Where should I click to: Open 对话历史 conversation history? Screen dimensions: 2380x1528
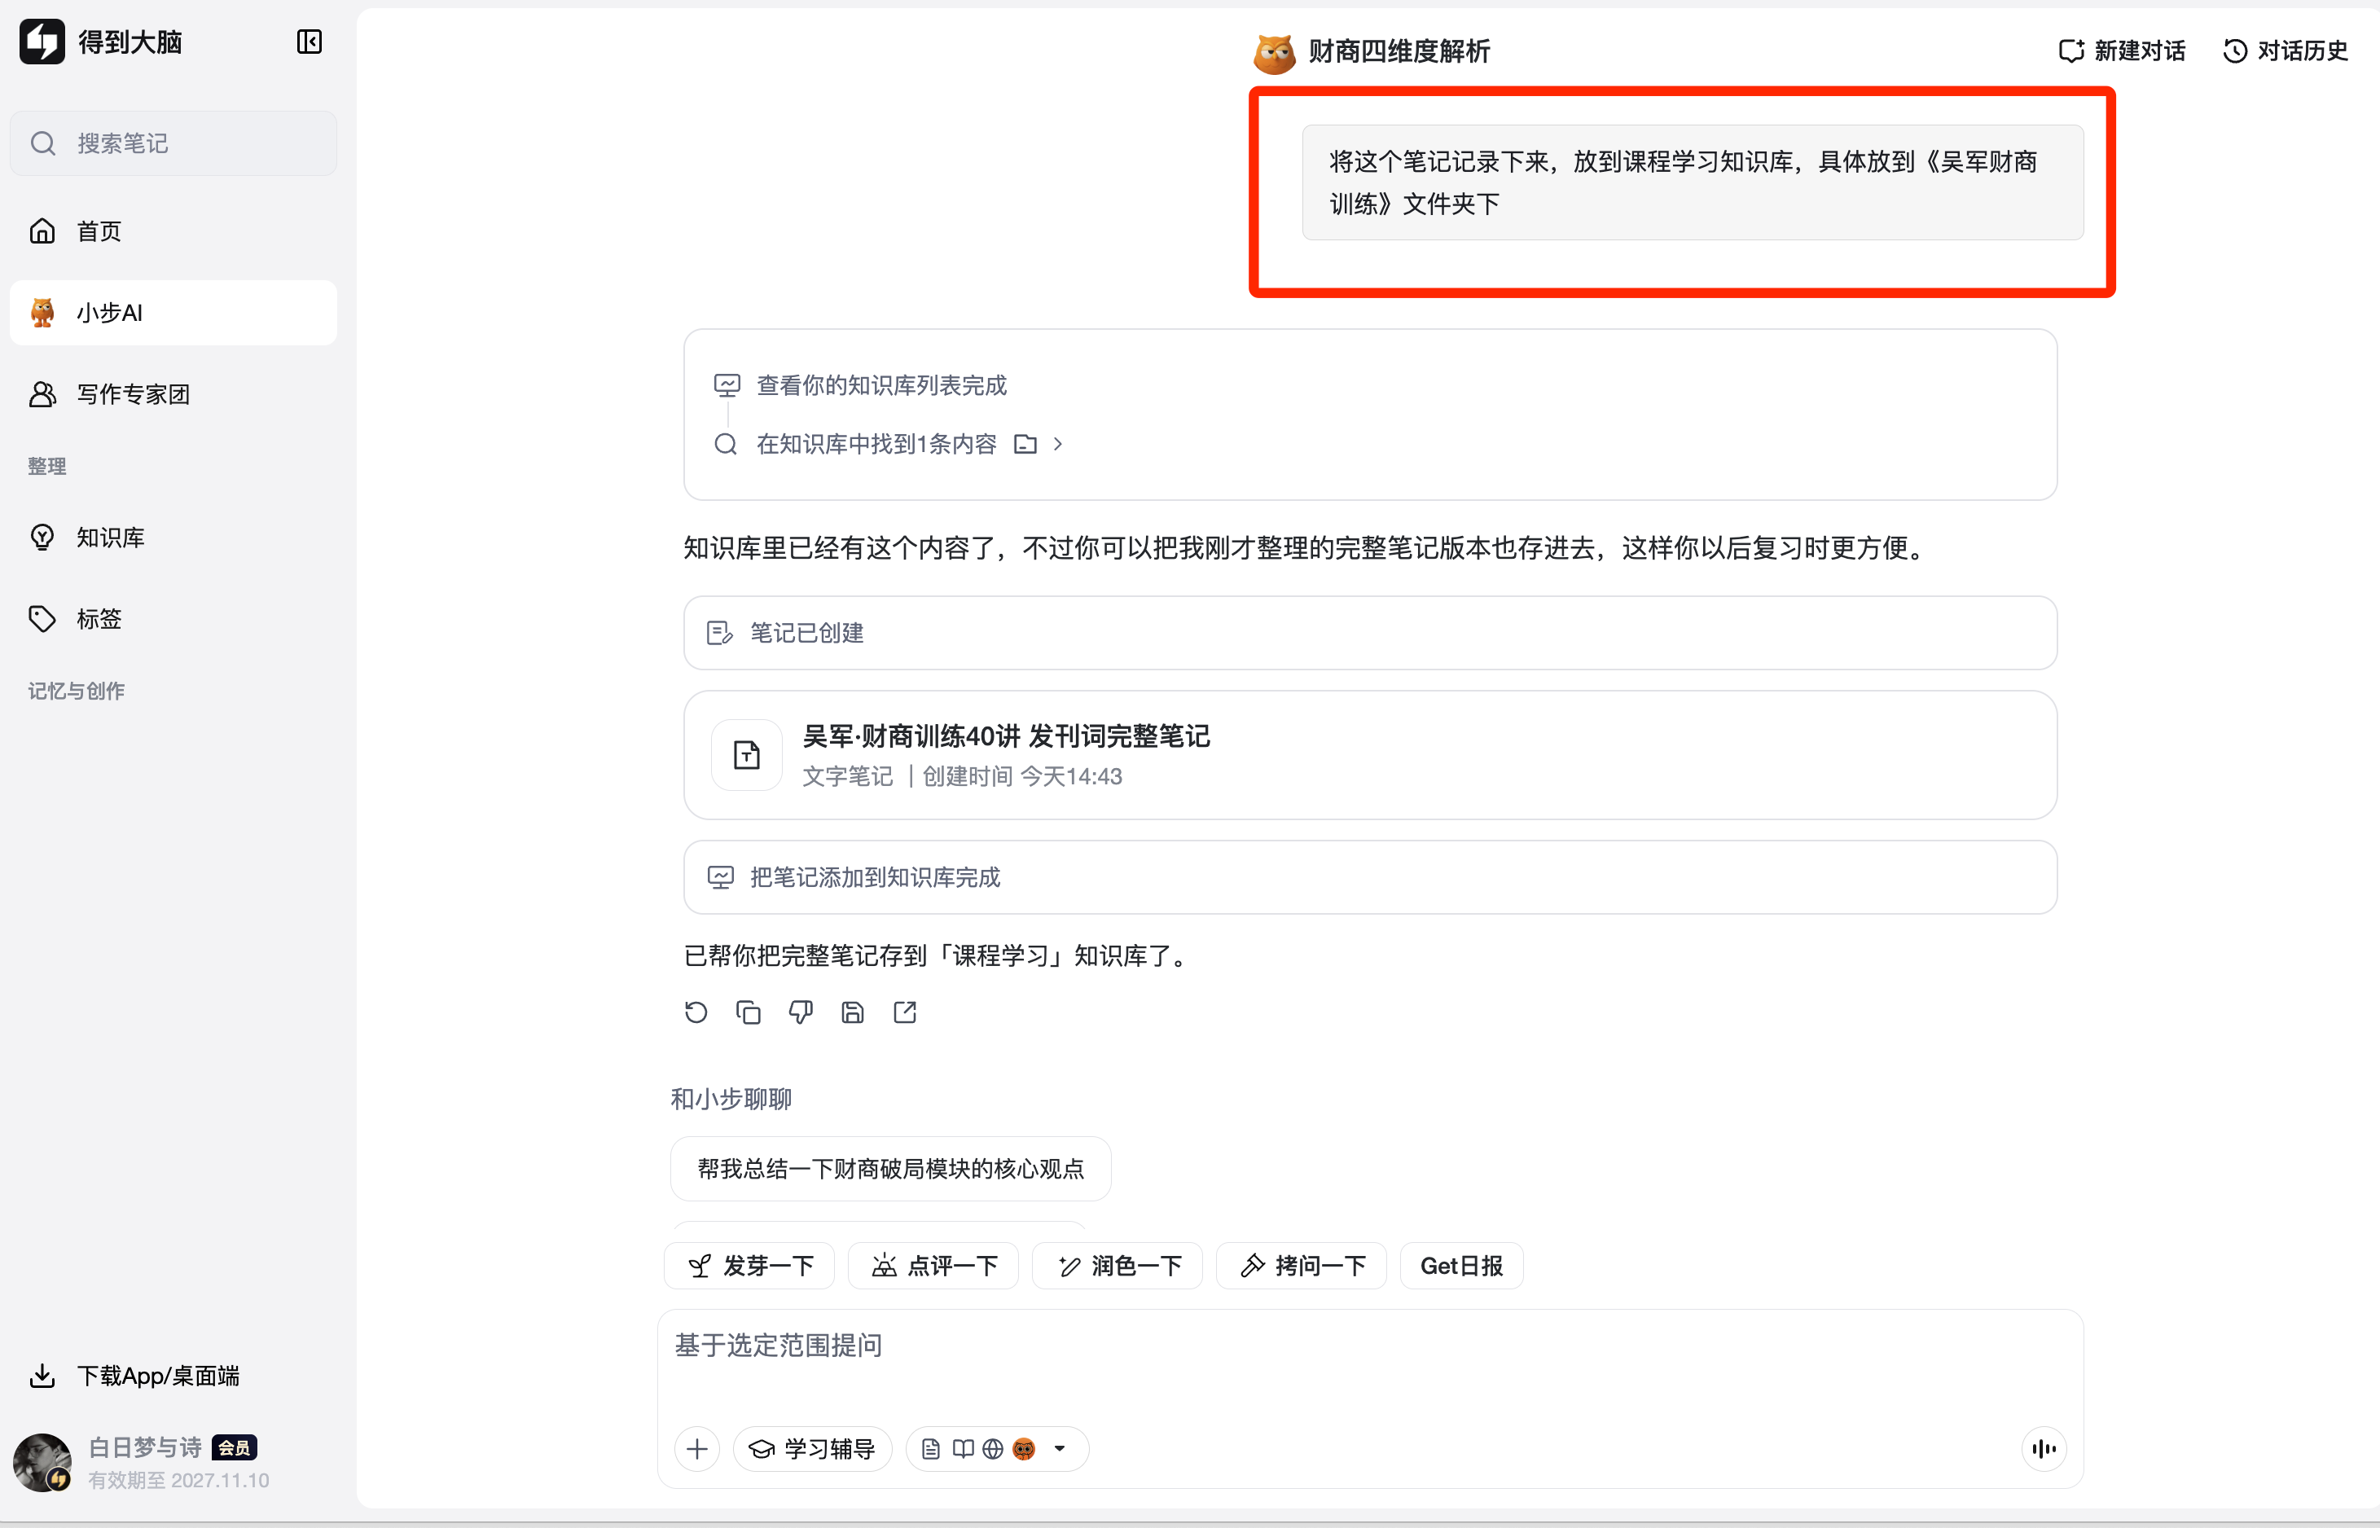[2285, 50]
